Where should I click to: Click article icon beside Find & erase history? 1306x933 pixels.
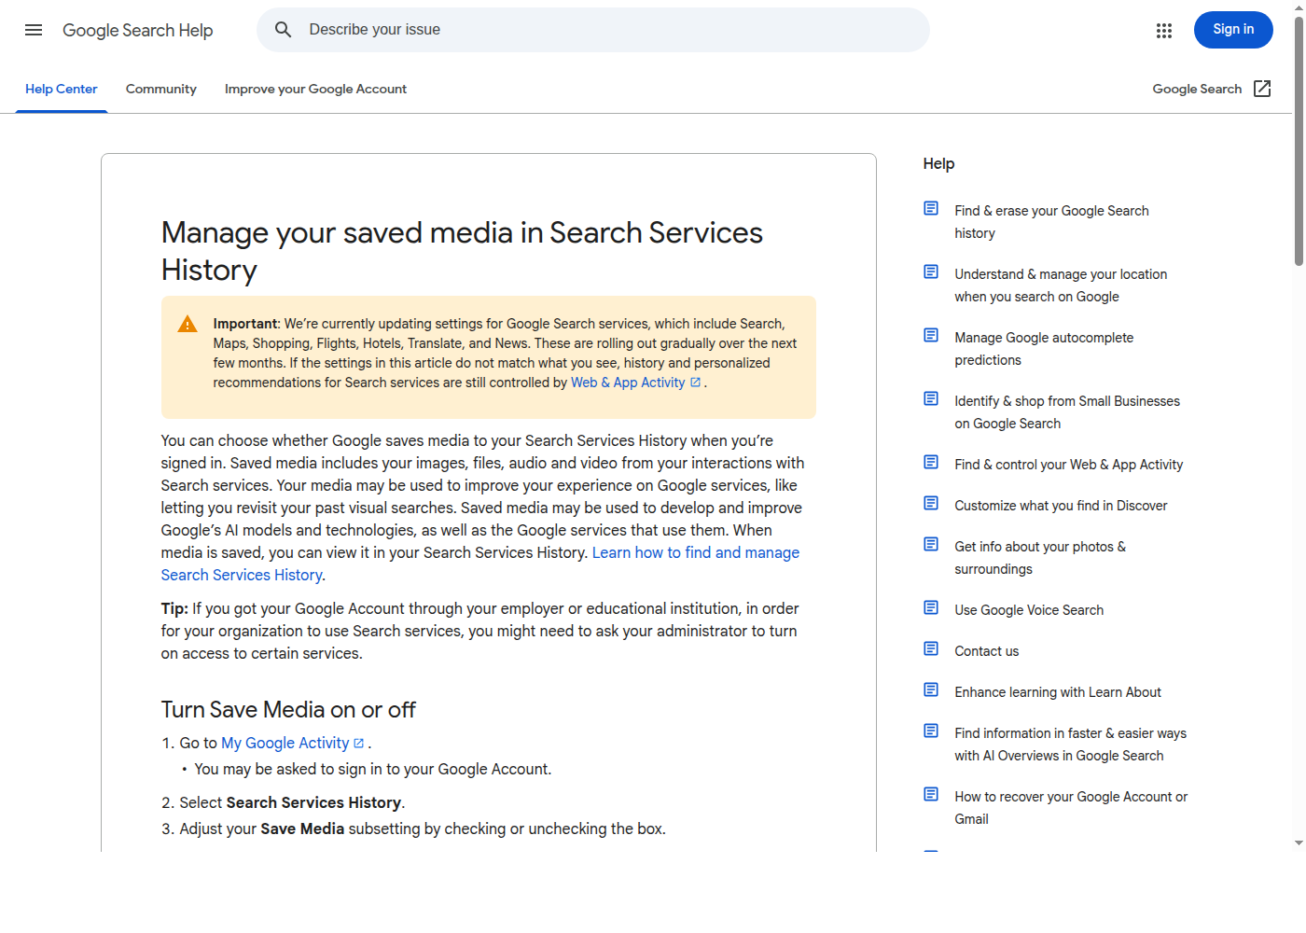click(x=931, y=208)
